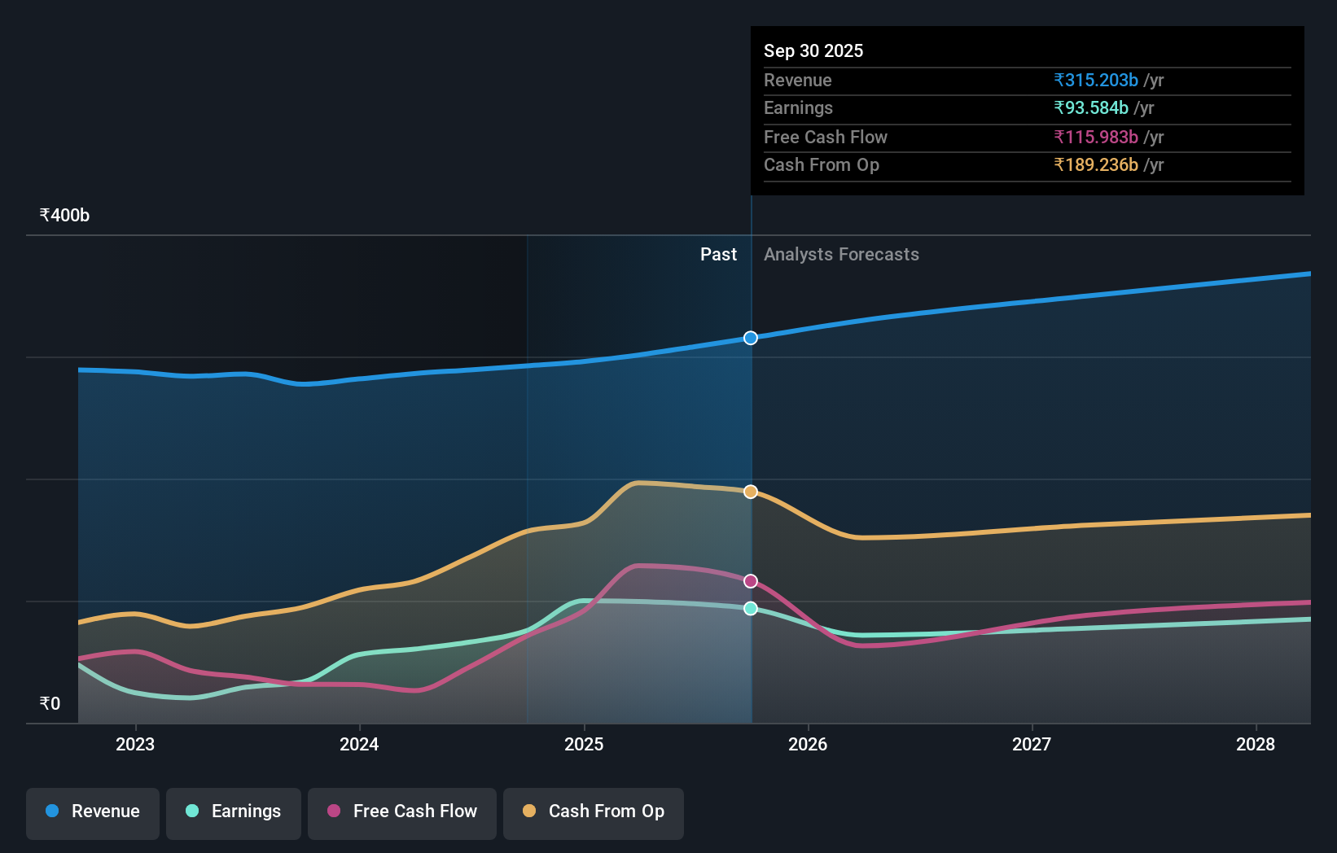Click the pink Free Cash Flow legend dot
The height and width of the screenshot is (853, 1337).
[333, 811]
